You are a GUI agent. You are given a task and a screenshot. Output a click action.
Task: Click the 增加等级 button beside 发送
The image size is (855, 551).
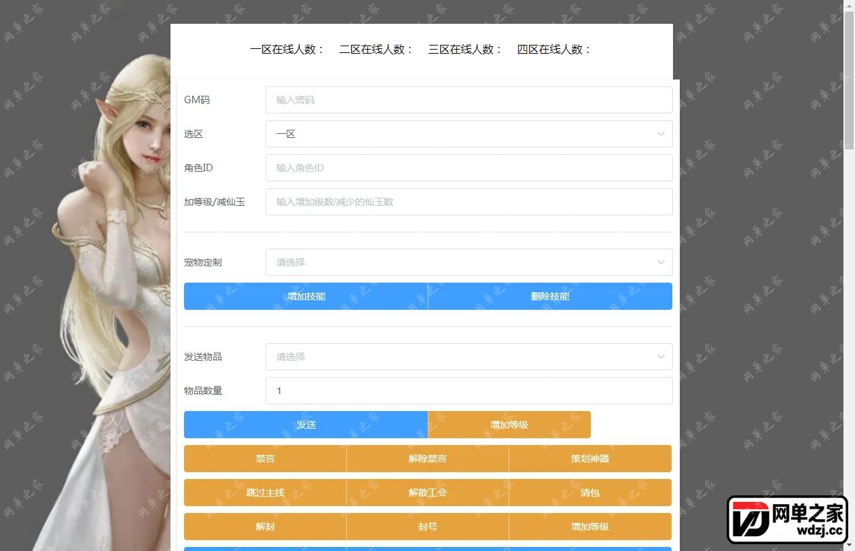point(509,425)
